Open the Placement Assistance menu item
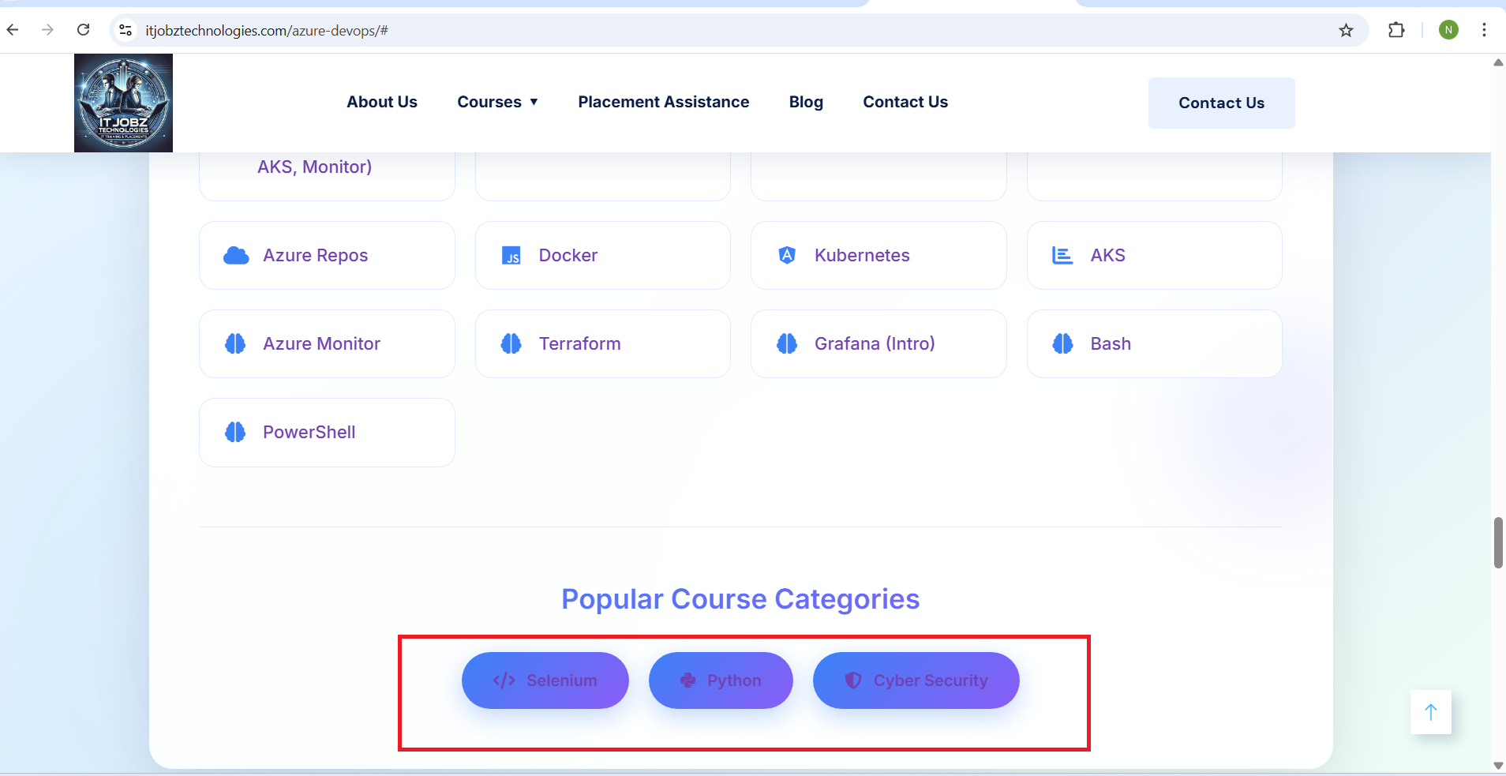This screenshot has width=1506, height=776. click(663, 102)
